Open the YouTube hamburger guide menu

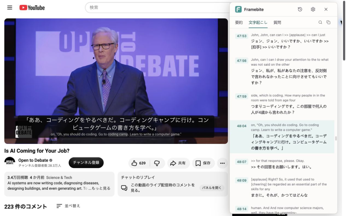tap(10, 8)
